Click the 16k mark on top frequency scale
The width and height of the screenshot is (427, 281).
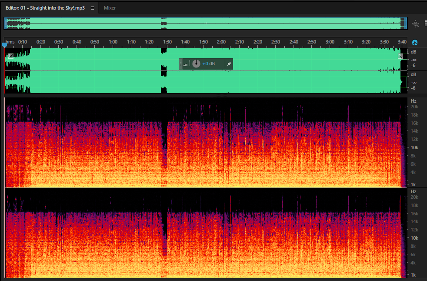pos(414,123)
